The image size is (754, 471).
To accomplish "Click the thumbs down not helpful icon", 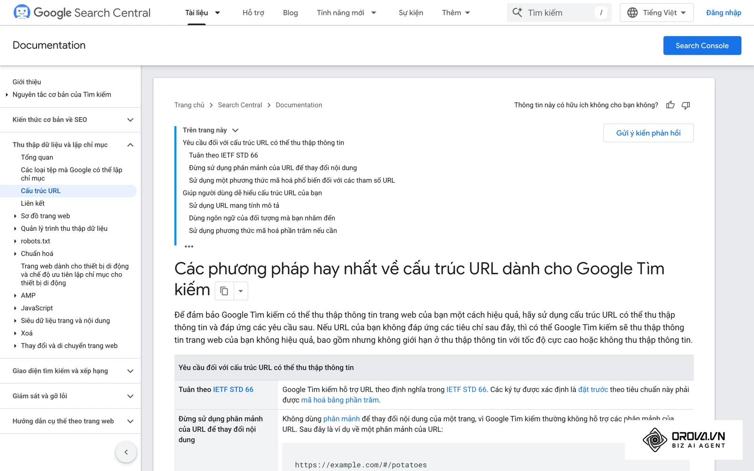I will coord(686,105).
